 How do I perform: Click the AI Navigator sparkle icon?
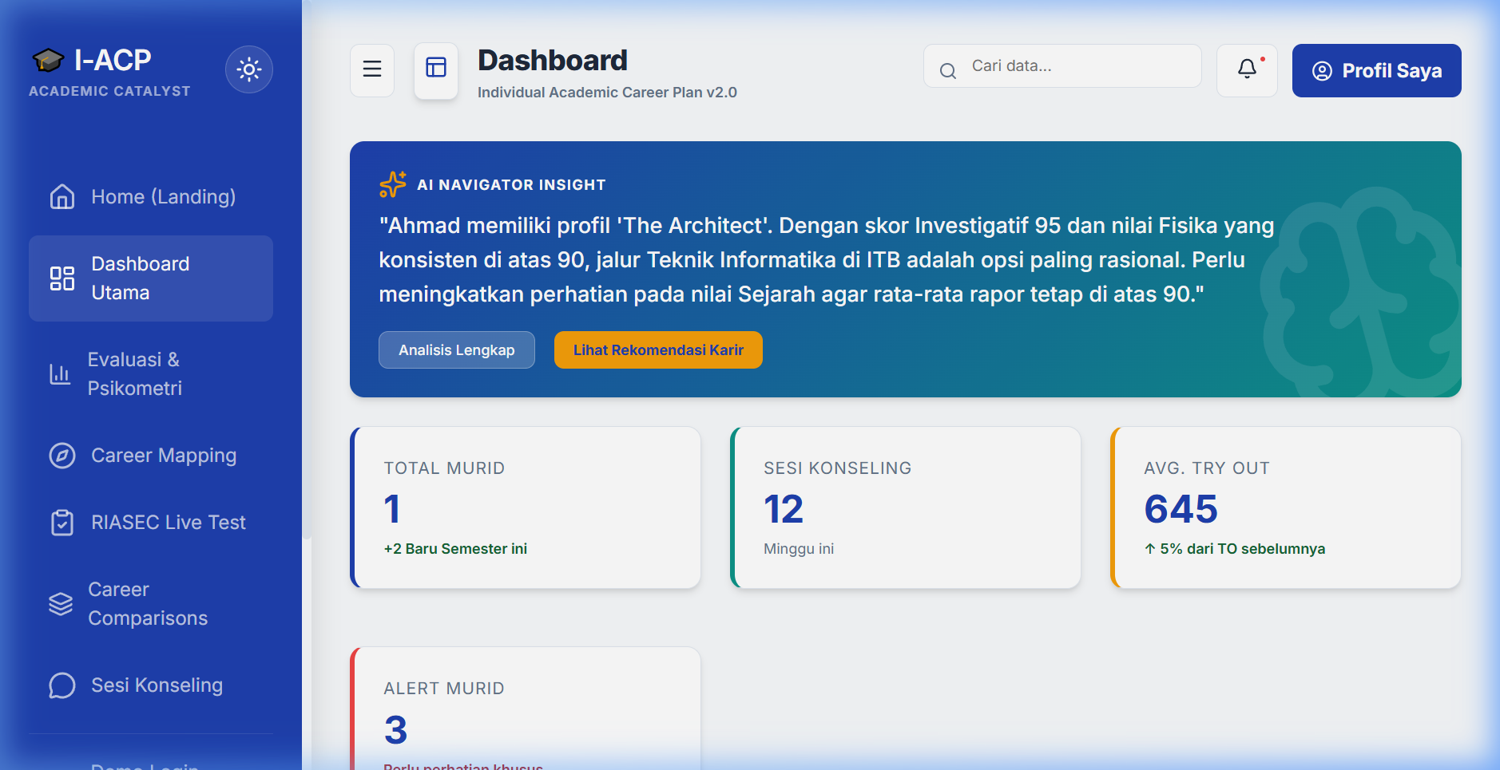(392, 184)
